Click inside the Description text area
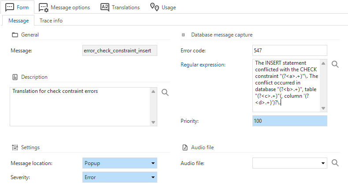This screenshot has height=191, width=348. point(79,107)
